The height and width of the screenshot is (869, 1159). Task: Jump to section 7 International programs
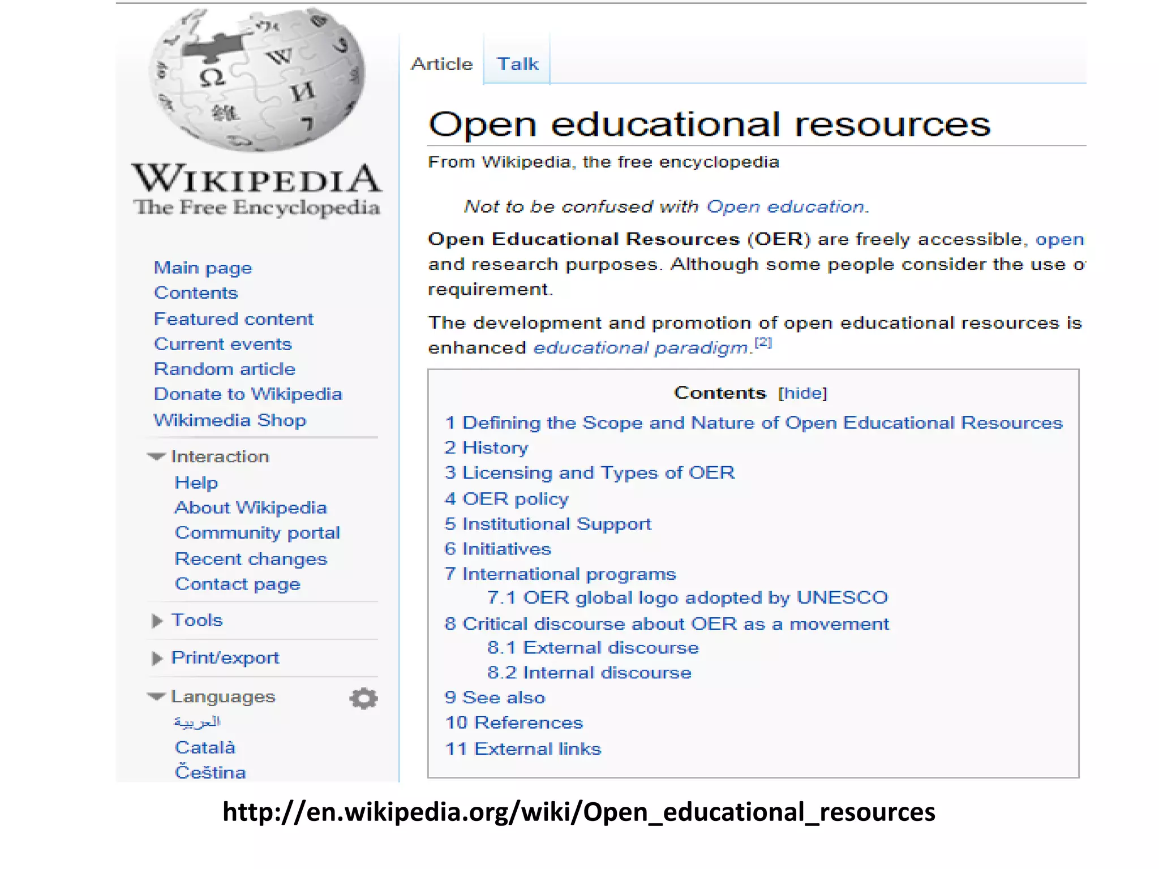click(560, 574)
